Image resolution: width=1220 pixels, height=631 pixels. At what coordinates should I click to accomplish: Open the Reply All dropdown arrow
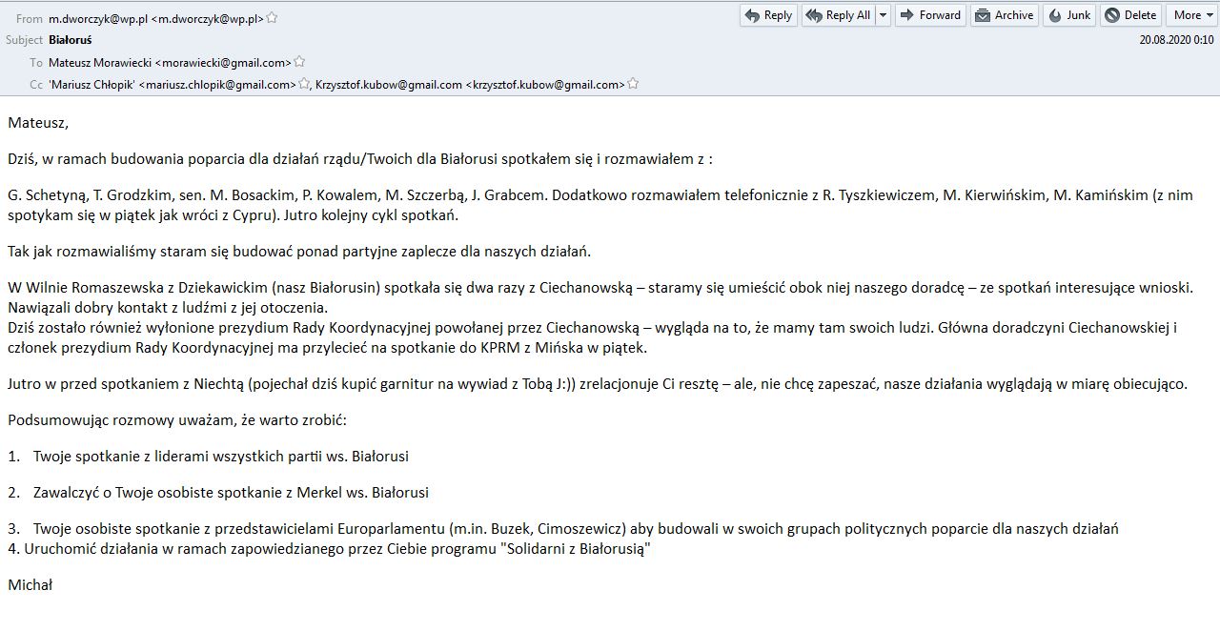point(883,15)
